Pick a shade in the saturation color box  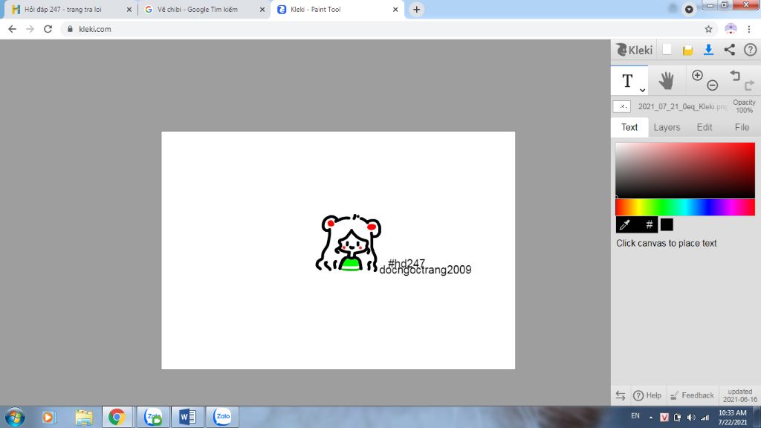(685, 170)
